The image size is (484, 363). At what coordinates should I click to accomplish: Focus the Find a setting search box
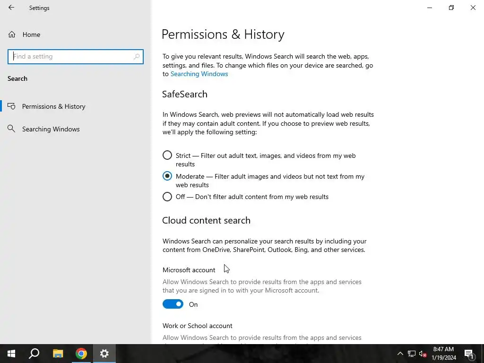click(76, 57)
